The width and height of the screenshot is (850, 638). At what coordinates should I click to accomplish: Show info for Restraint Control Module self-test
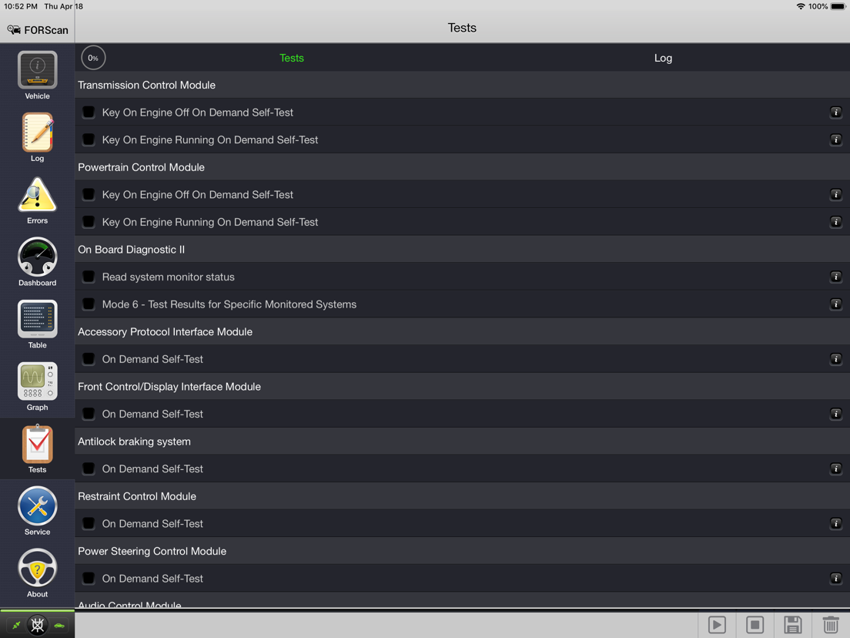coord(836,523)
